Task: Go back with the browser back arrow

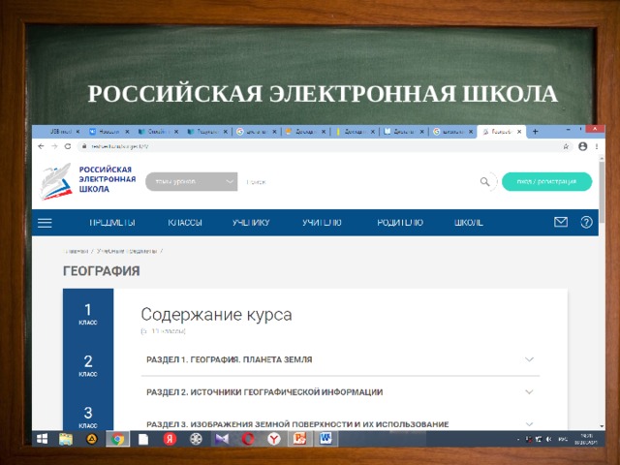Action: point(41,146)
